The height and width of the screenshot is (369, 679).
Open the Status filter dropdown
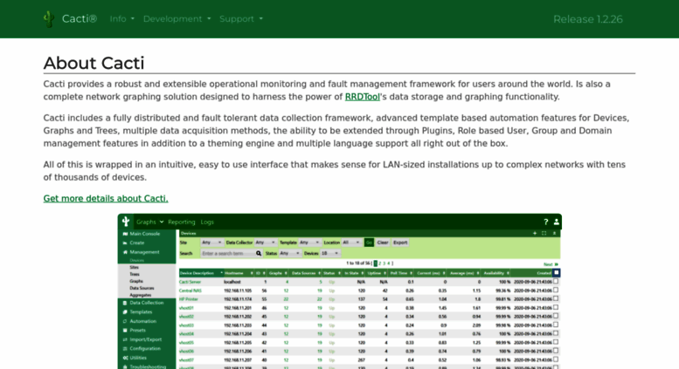click(x=290, y=253)
